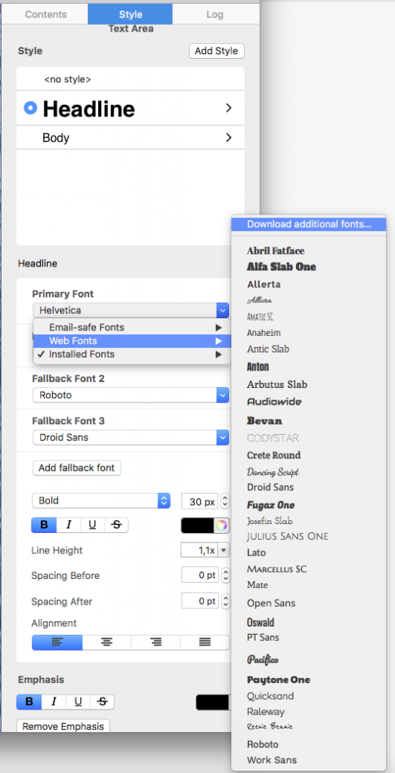Set alignment to center
The width and height of the screenshot is (395, 773).
point(106,642)
